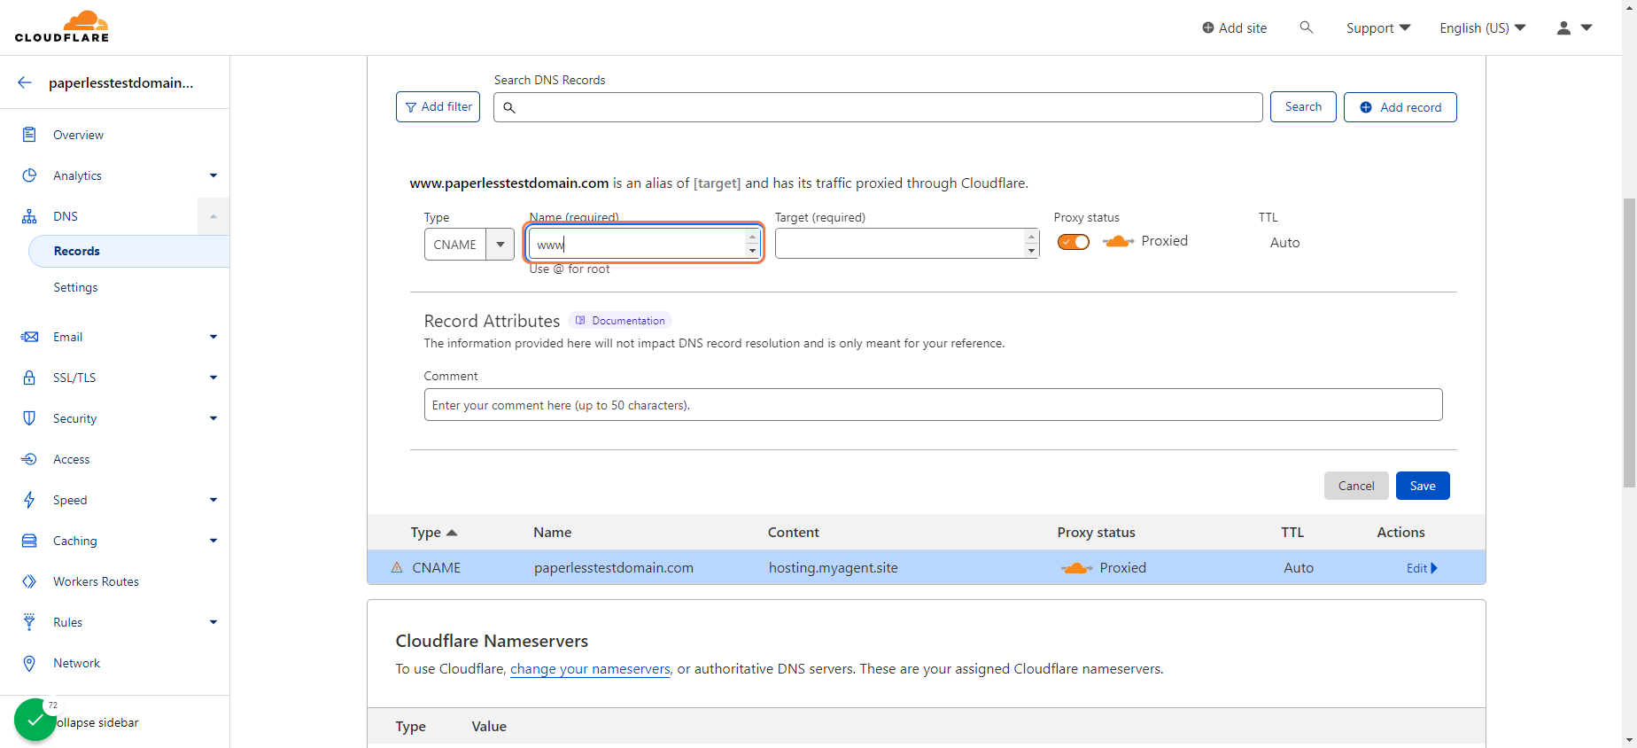
Task: Click the Email envelope icon
Action: click(x=29, y=337)
